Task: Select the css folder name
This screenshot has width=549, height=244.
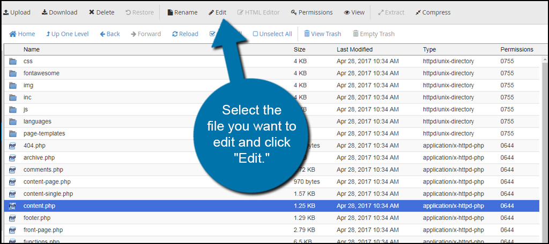Action: coord(28,61)
